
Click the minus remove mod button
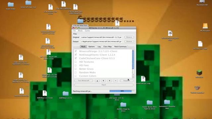pyautogui.click(x=116, y=81)
